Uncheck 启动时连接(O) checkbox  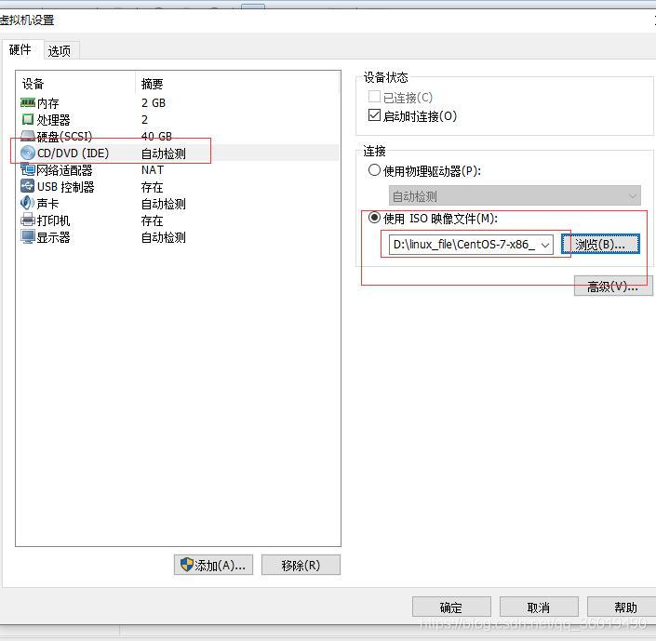374,115
